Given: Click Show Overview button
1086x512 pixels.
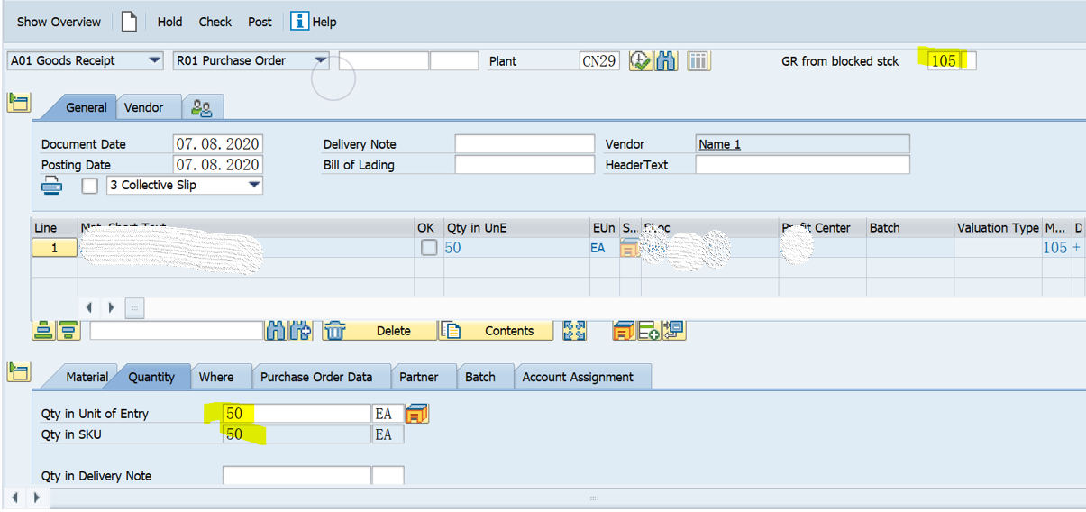Looking at the screenshot, I should point(59,22).
